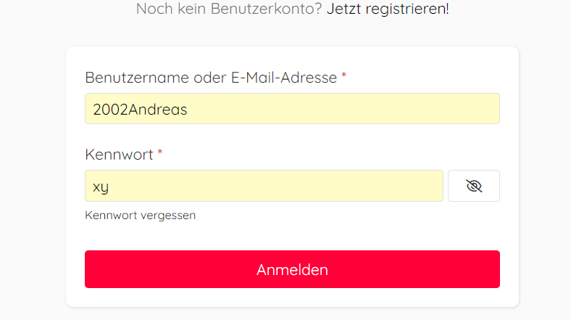Screen dimensions: 571x320
Task: Click the Kennwort field label
Action: (119, 155)
